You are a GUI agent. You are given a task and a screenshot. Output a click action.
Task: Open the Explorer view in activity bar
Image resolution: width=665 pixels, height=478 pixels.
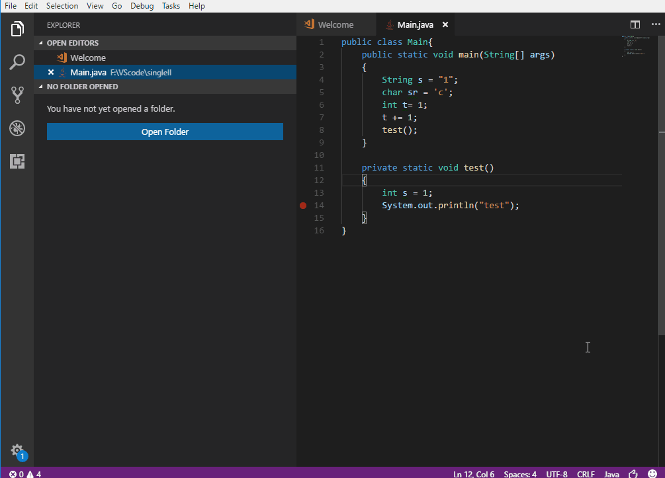tap(17, 29)
